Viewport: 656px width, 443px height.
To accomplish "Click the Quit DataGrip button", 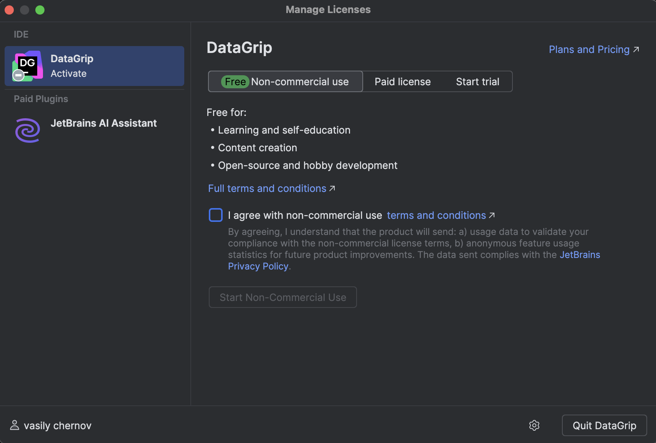I will tap(604, 425).
